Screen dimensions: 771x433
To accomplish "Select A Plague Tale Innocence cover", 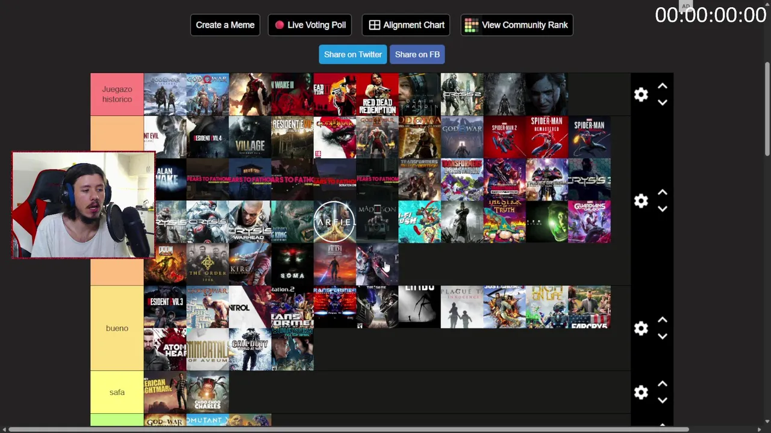I will coord(462,307).
